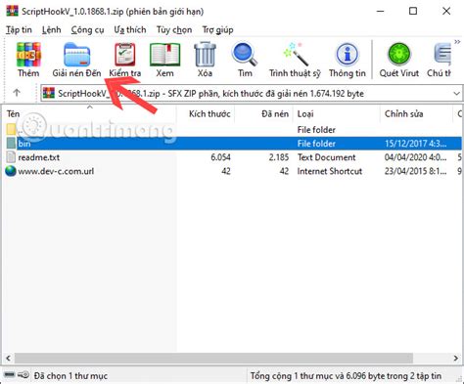Maximize the WinRAR window
Viewport: 464px width, 384px height.
(x=413, y=11)
